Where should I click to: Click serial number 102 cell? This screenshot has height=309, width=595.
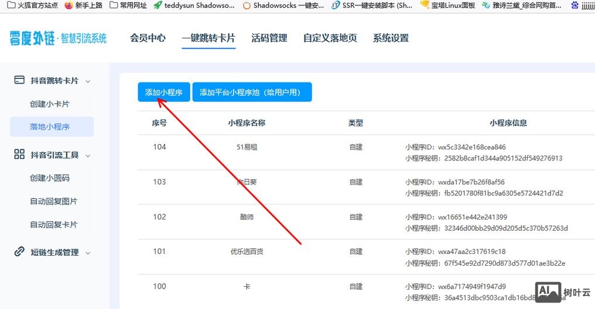159,217
